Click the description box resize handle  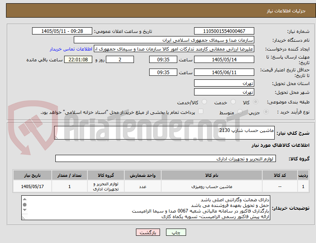(56, 138)
